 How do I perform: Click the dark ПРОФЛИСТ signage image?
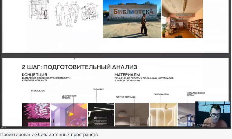point(101,115)
